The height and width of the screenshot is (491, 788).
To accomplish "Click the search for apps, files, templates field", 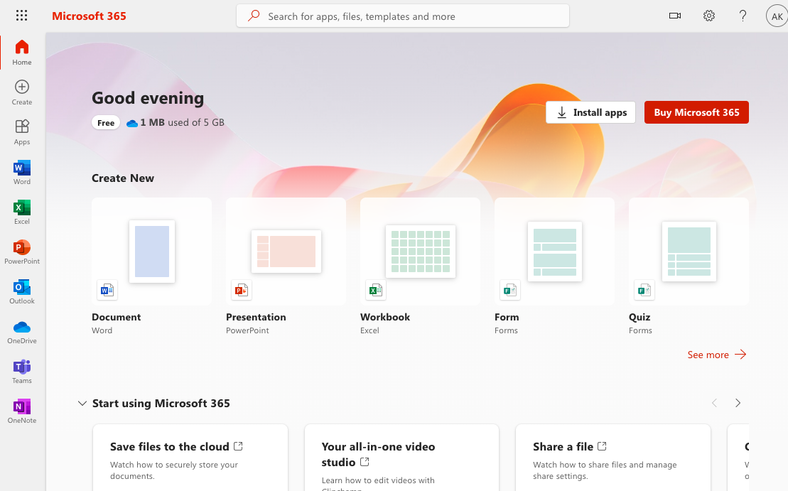I will click(x=403, y=16).
